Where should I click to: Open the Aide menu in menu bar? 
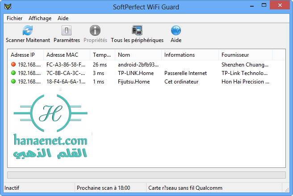click(x=63, y=18)
